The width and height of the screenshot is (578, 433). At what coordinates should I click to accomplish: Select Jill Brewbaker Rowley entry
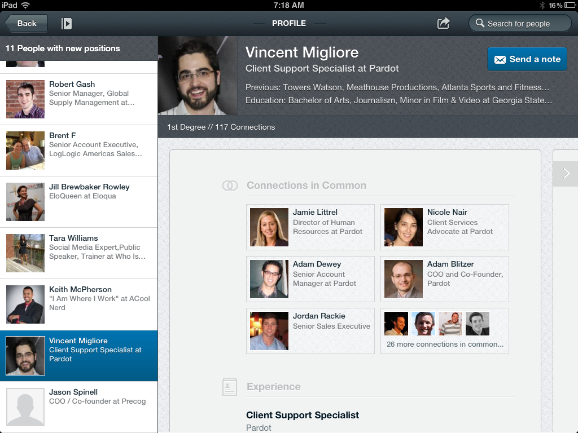click(x=79, y=202)
